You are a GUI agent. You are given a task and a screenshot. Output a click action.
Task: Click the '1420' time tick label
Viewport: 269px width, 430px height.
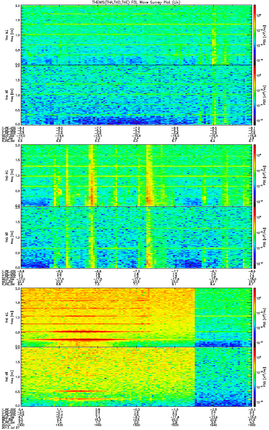60,425
